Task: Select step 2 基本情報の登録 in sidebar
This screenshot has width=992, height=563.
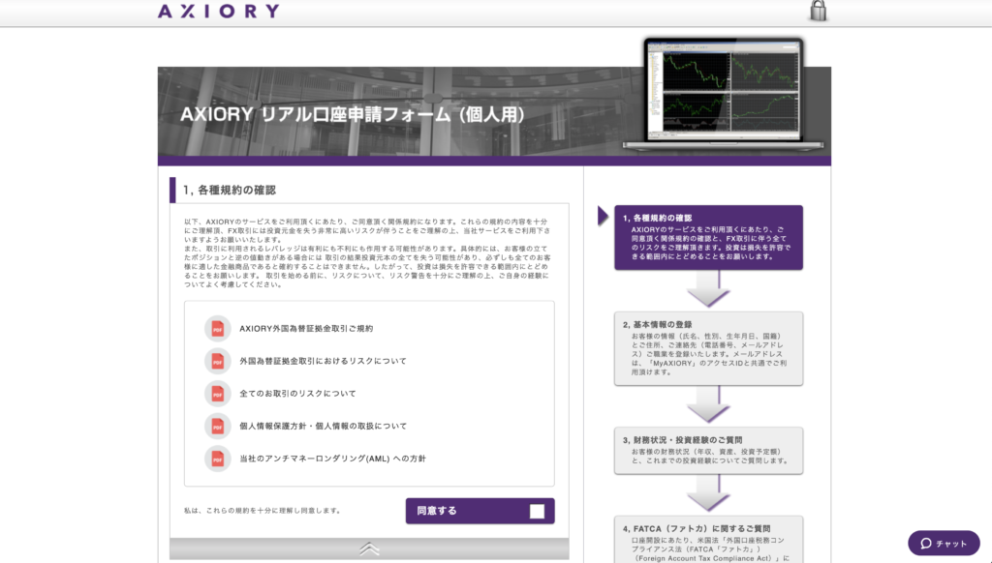Action: pyautogui.click(x=707, y=348)
